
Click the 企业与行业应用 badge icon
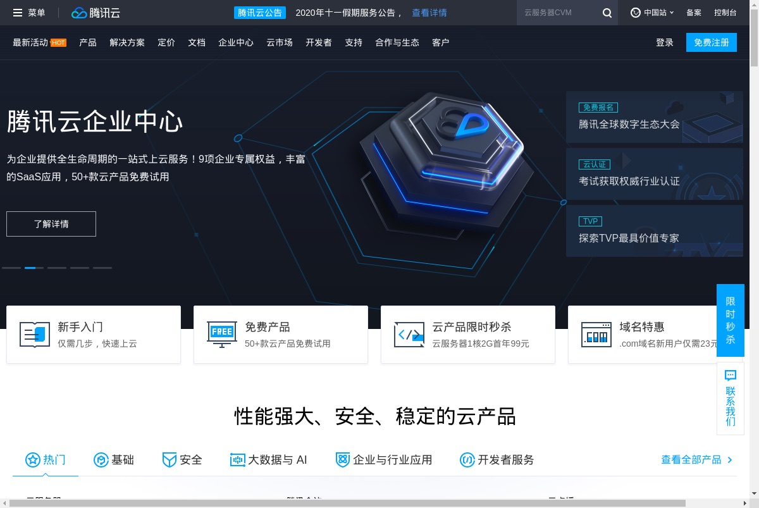[342, 460]
